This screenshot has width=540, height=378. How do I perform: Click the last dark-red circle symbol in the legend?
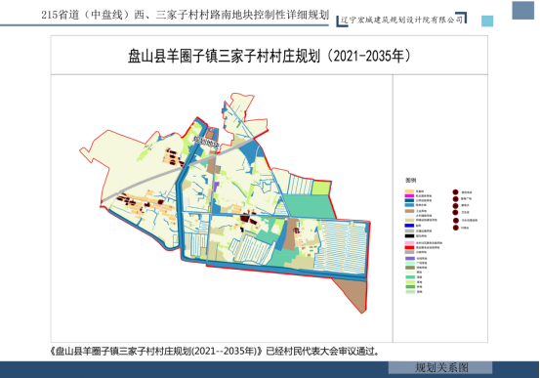pyautogui.click(x=455, y=228)
